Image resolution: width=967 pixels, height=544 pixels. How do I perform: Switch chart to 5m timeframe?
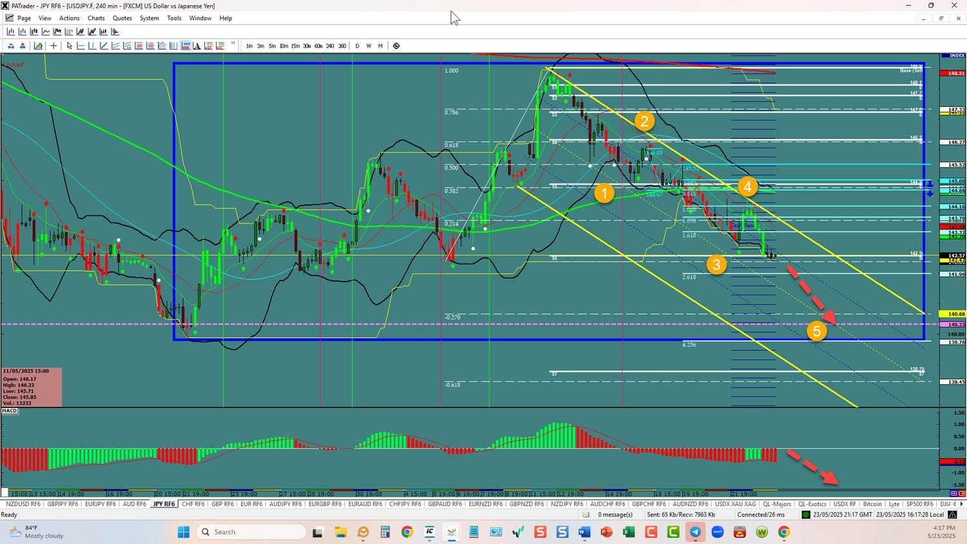point(272,46)
